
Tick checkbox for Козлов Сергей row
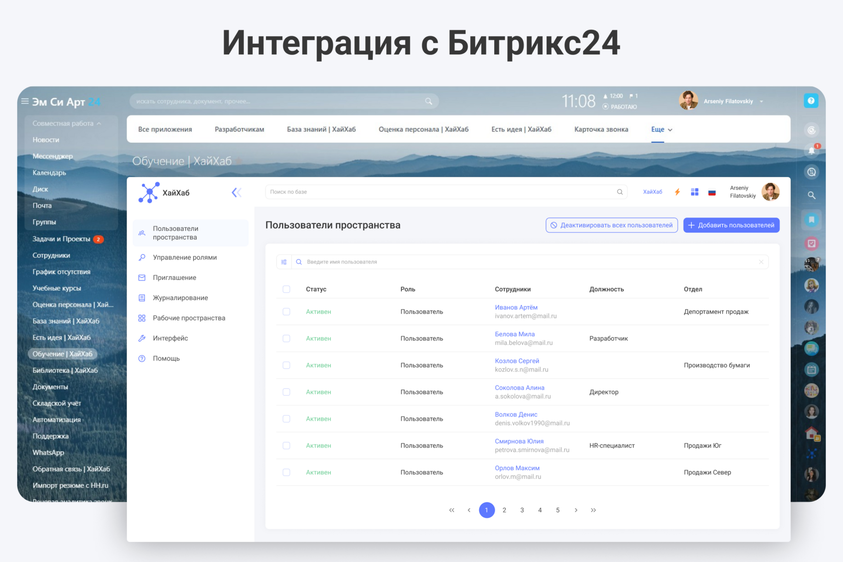point(287,365)
